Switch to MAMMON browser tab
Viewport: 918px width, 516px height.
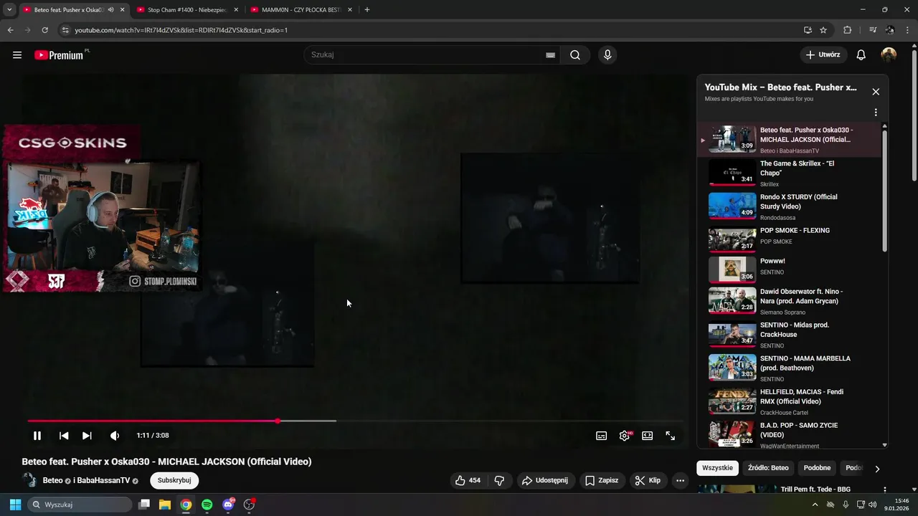(301, 10)
